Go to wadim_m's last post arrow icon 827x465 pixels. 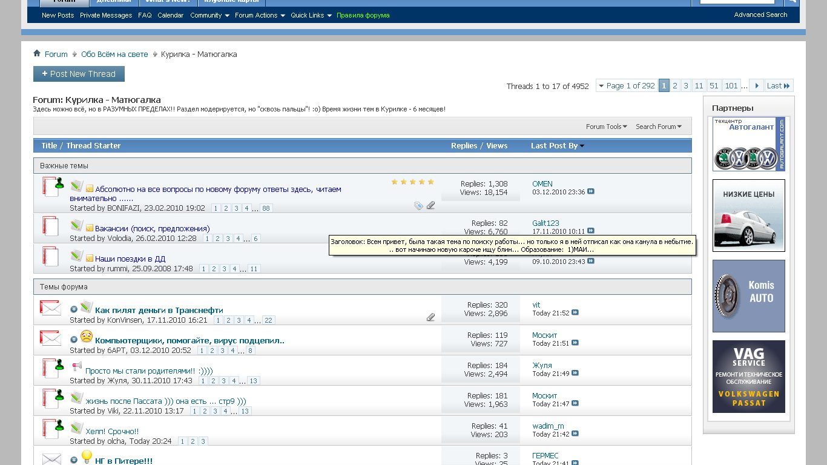[x=575, y=434]
